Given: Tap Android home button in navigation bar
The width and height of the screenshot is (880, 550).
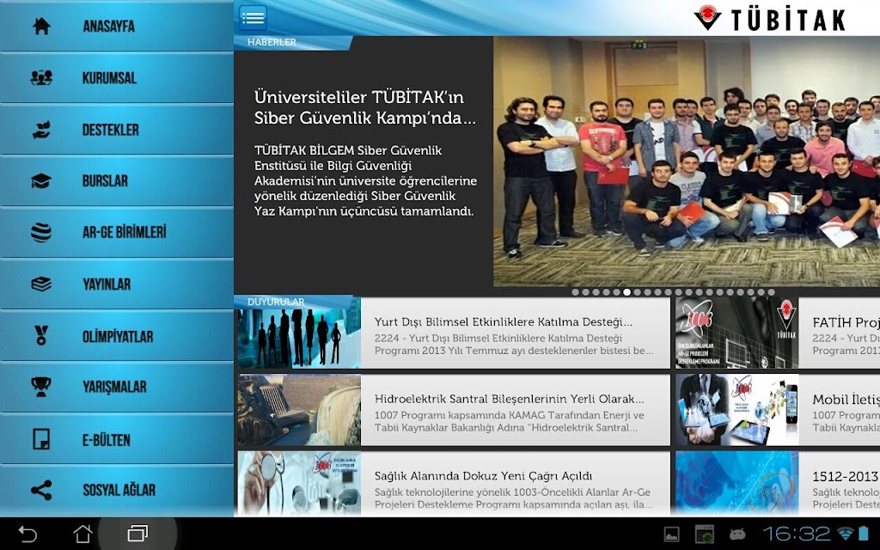Looking at the screenshot, I should [x=82, y=533].
